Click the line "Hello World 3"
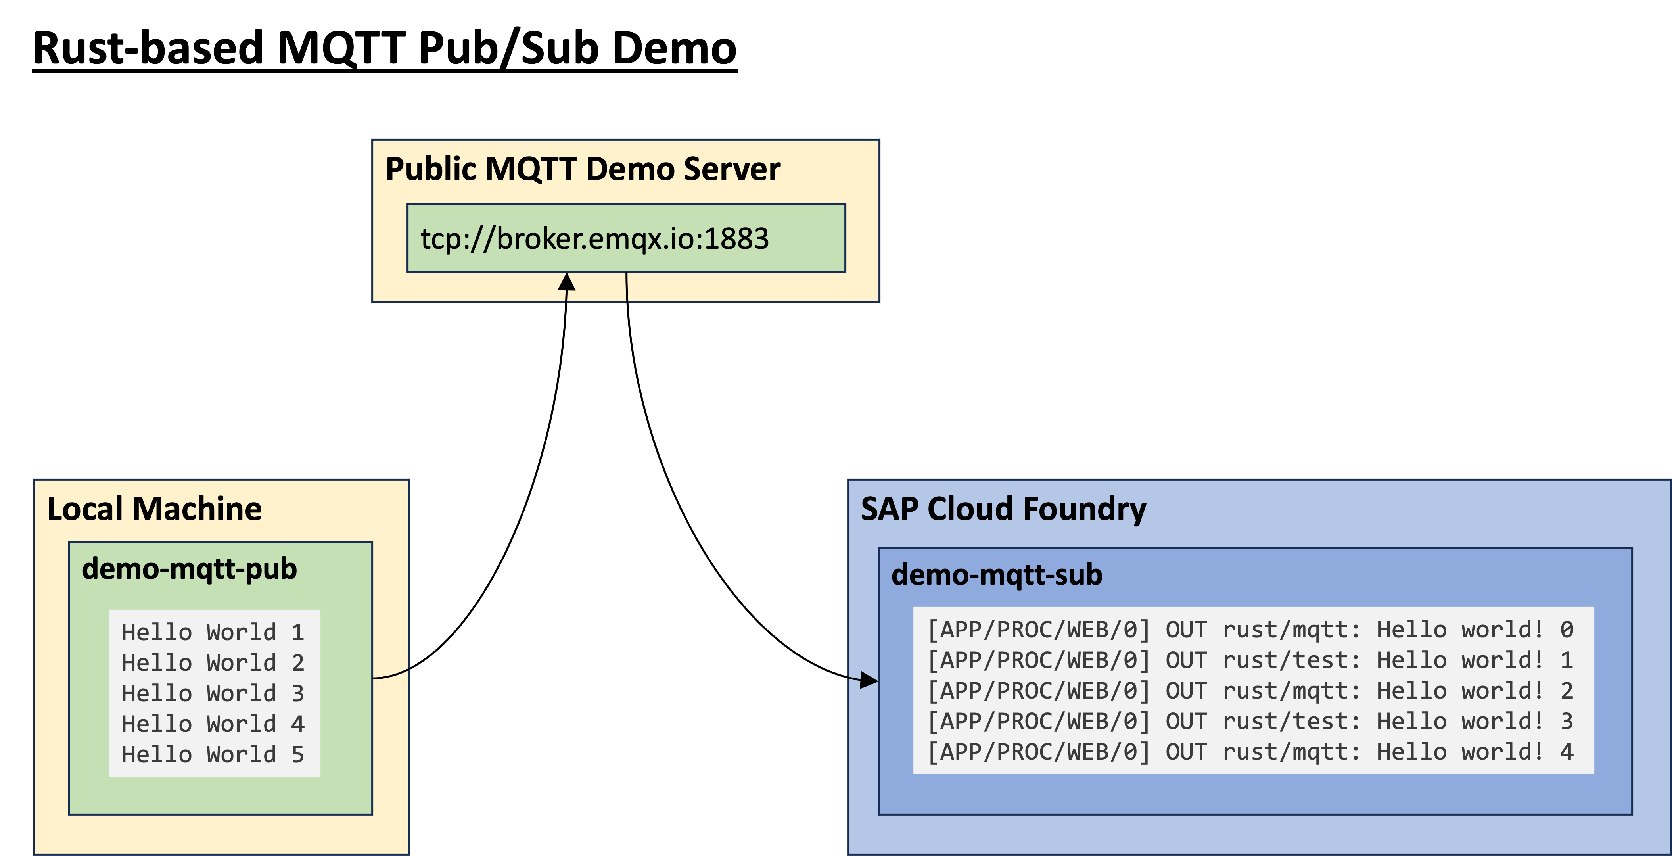The width and height of the screenshot is (1672, 856). [x=213, y=693]
